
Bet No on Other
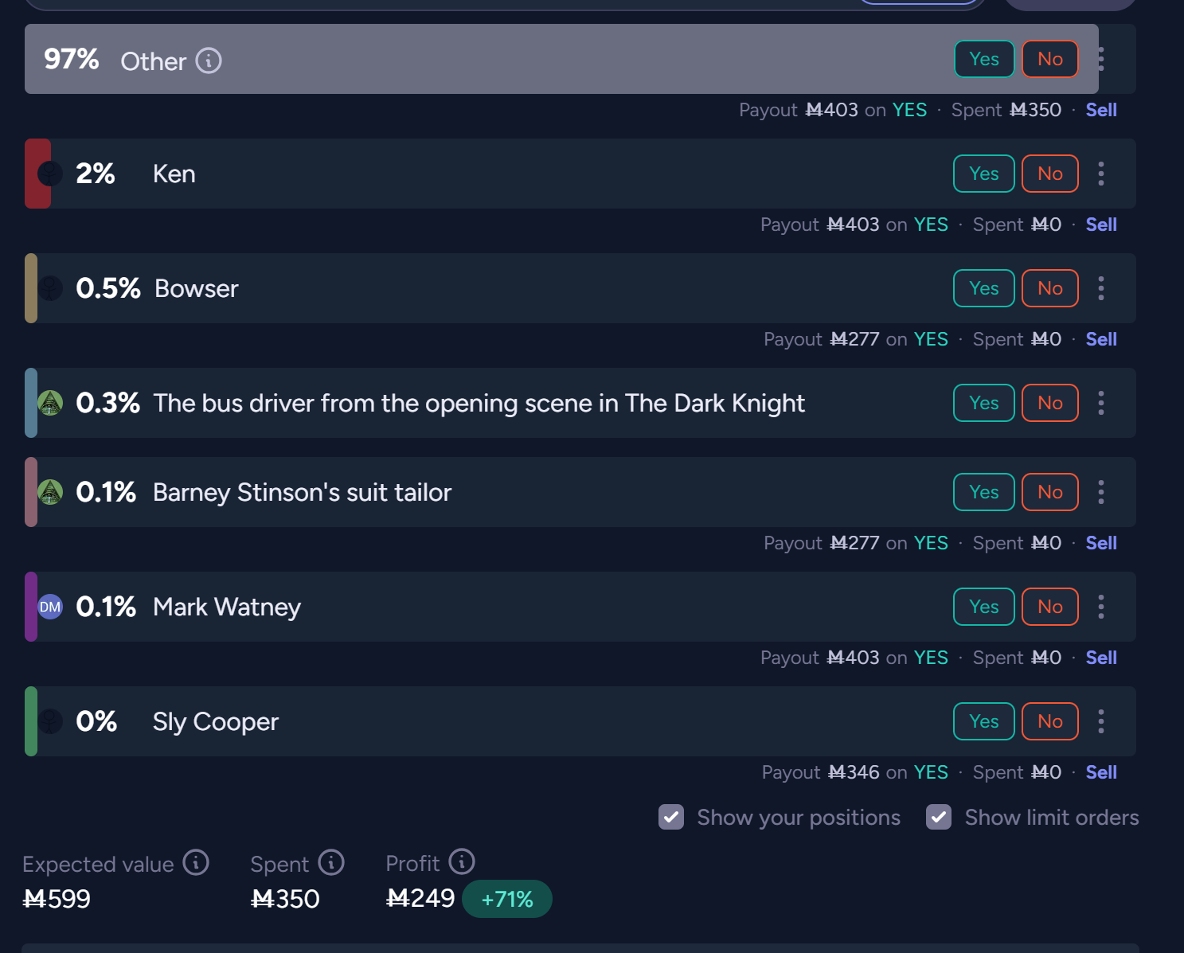coord(1050,59)
